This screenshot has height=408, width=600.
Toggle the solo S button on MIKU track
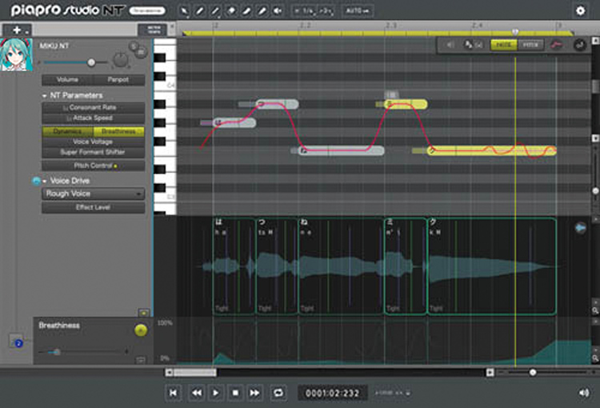pyautogui.click(x=134, y=46)
